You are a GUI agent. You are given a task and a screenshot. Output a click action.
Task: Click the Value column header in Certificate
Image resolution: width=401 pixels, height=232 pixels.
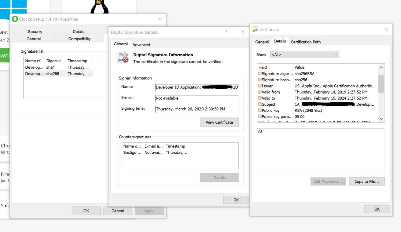[335, 67]
